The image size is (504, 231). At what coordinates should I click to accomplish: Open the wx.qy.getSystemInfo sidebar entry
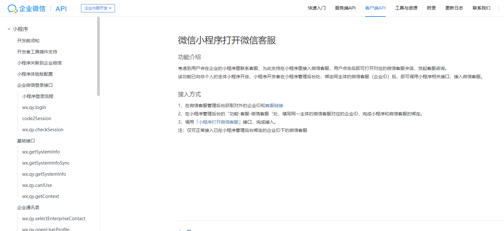click(x=44, y=174)
